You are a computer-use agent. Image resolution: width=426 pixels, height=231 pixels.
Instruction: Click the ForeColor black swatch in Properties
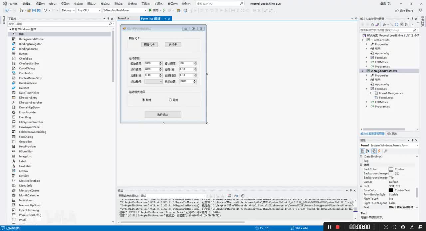391,190
